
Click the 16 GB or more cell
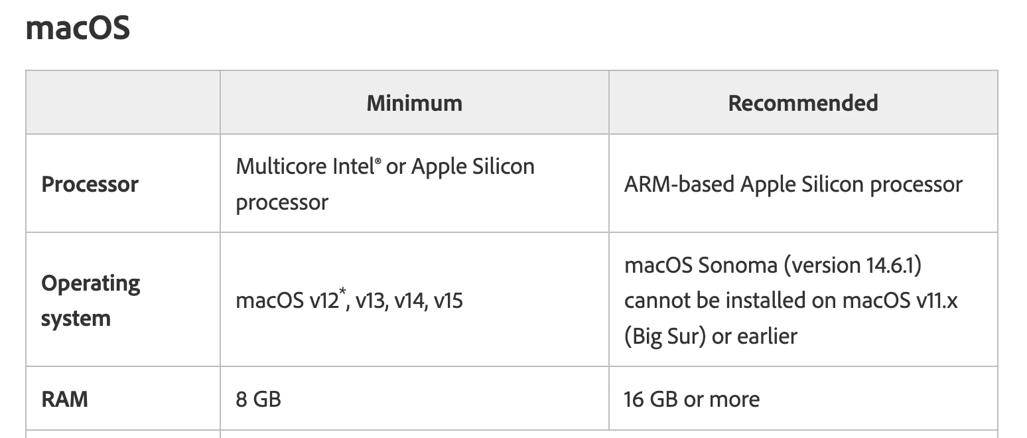point(691,400)
